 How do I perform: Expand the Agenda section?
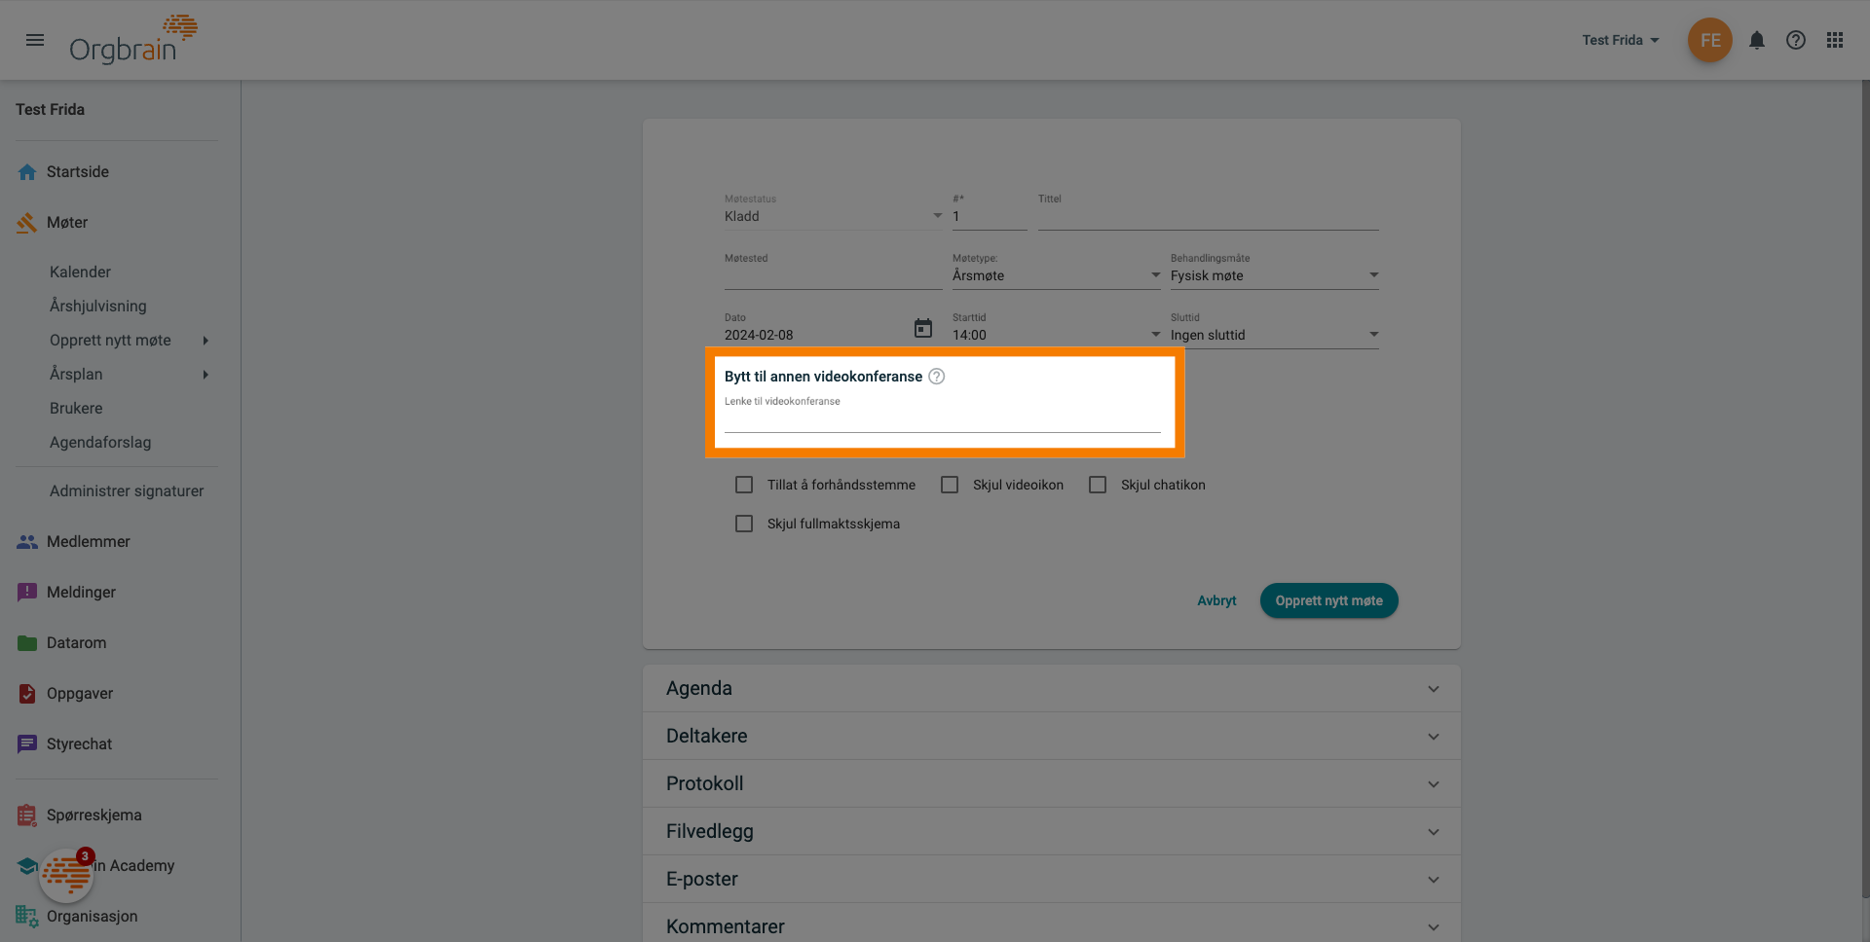(1051, 688)
